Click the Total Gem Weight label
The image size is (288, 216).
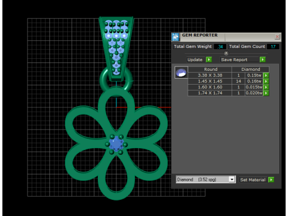point(193,47)
